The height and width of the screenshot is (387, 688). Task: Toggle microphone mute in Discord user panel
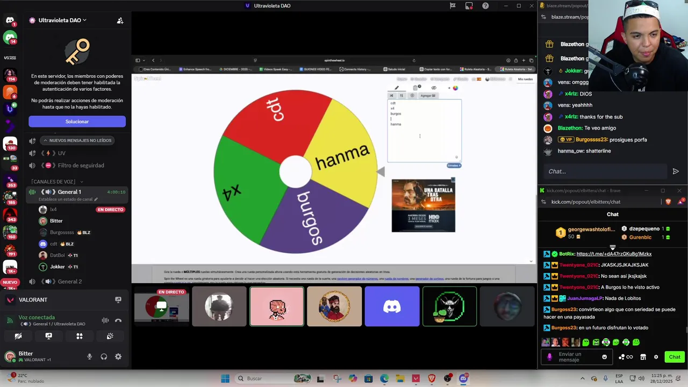pos(89,356)
